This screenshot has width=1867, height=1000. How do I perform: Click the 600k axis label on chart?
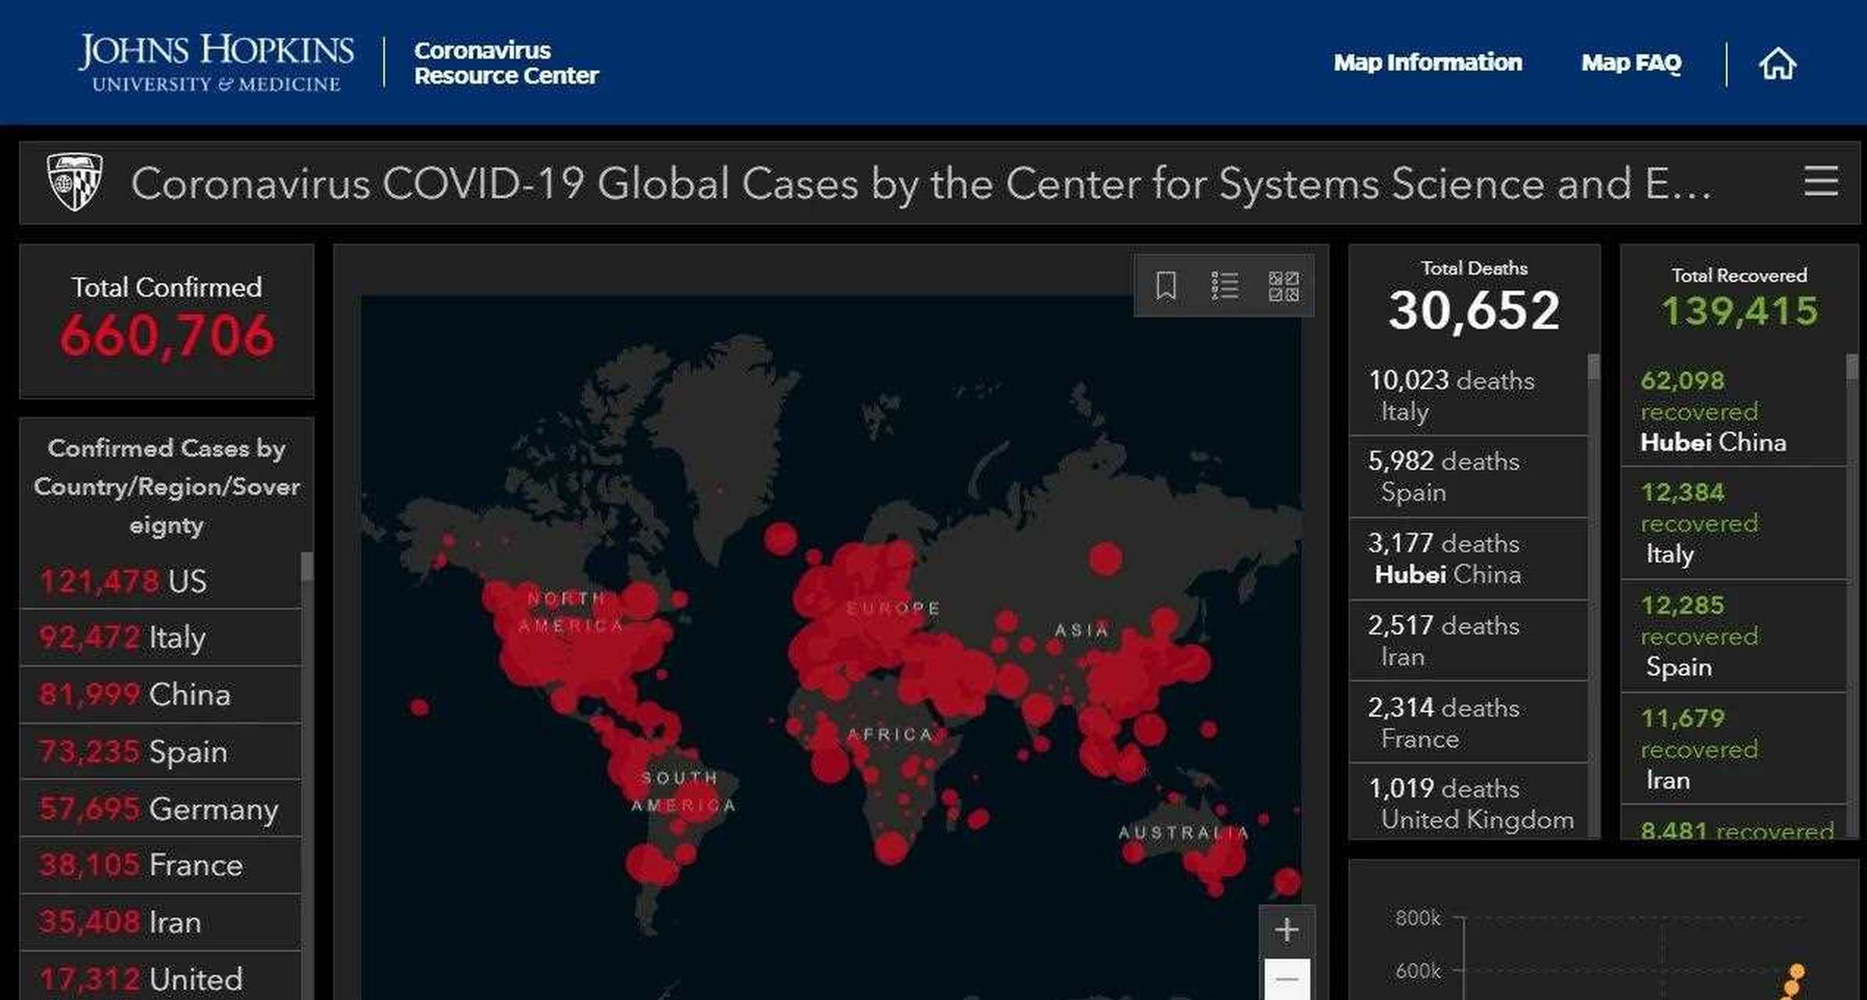(1418, 971)
